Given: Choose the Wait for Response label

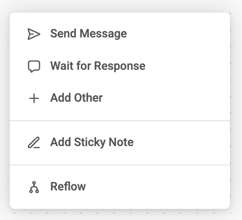Looking at the screenshot, I should pyautogui.click(x=98, y=66).
